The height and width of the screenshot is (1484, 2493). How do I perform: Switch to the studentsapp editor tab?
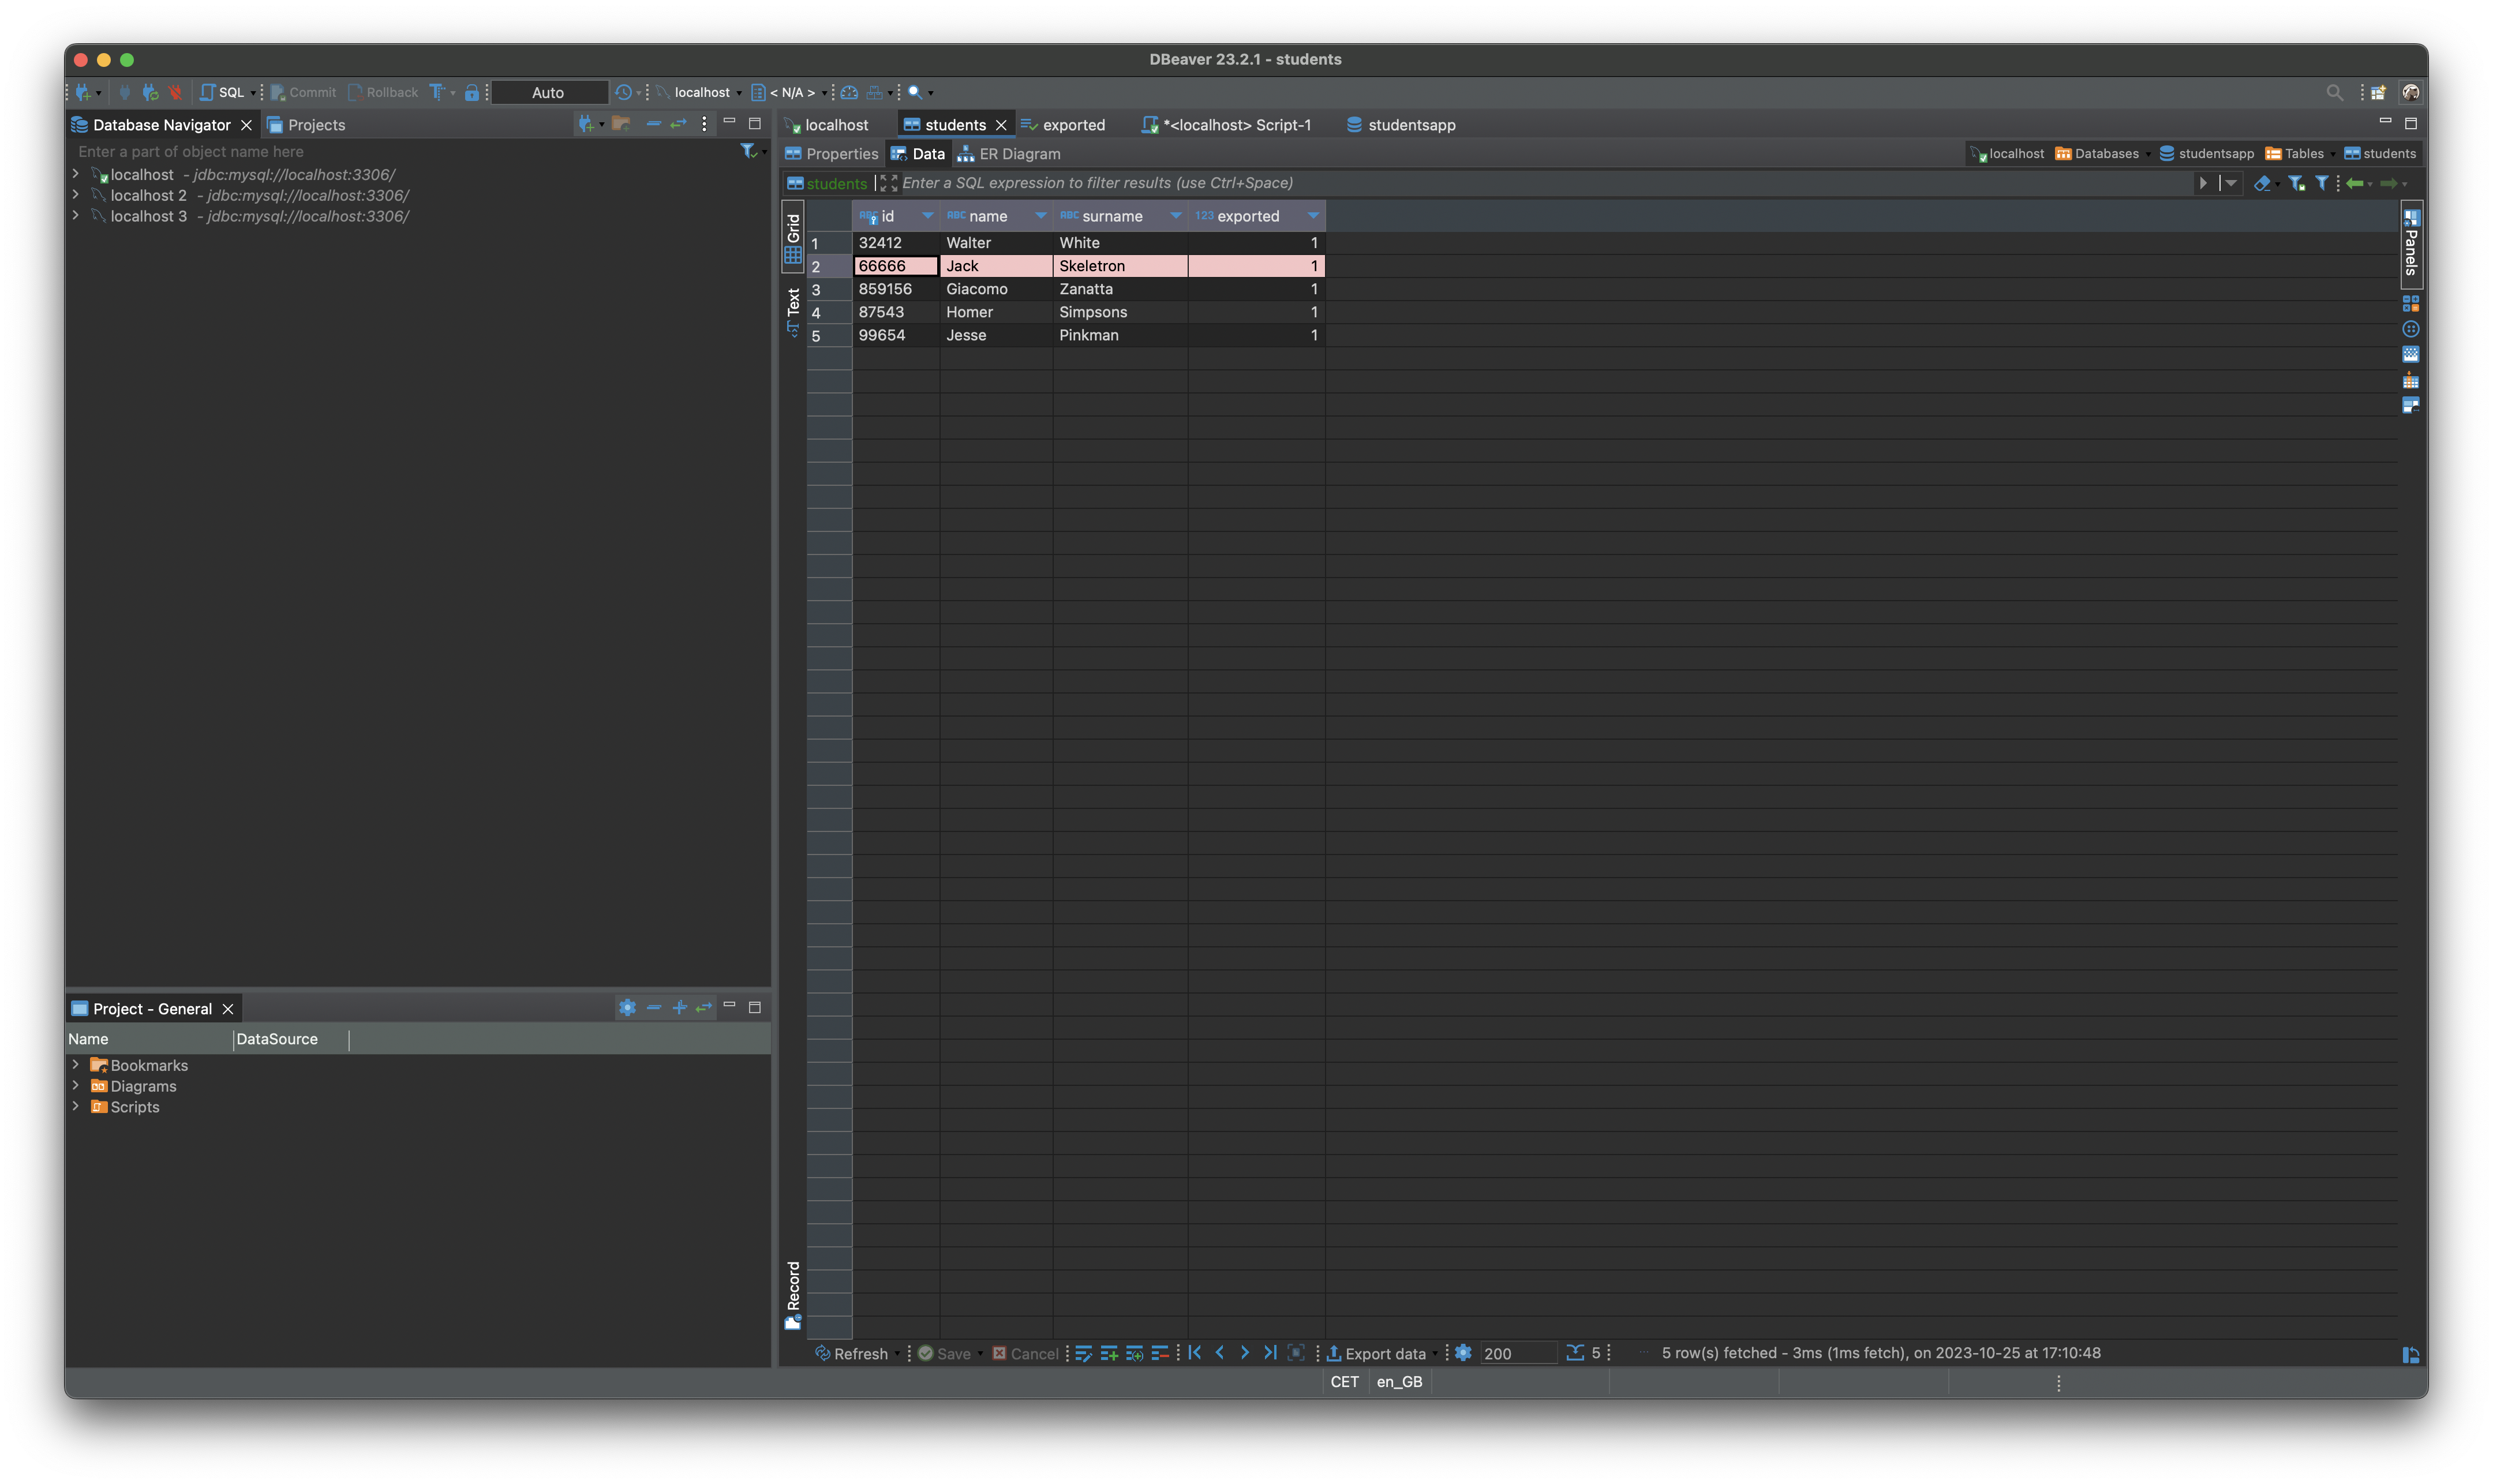click(1401, 125)
